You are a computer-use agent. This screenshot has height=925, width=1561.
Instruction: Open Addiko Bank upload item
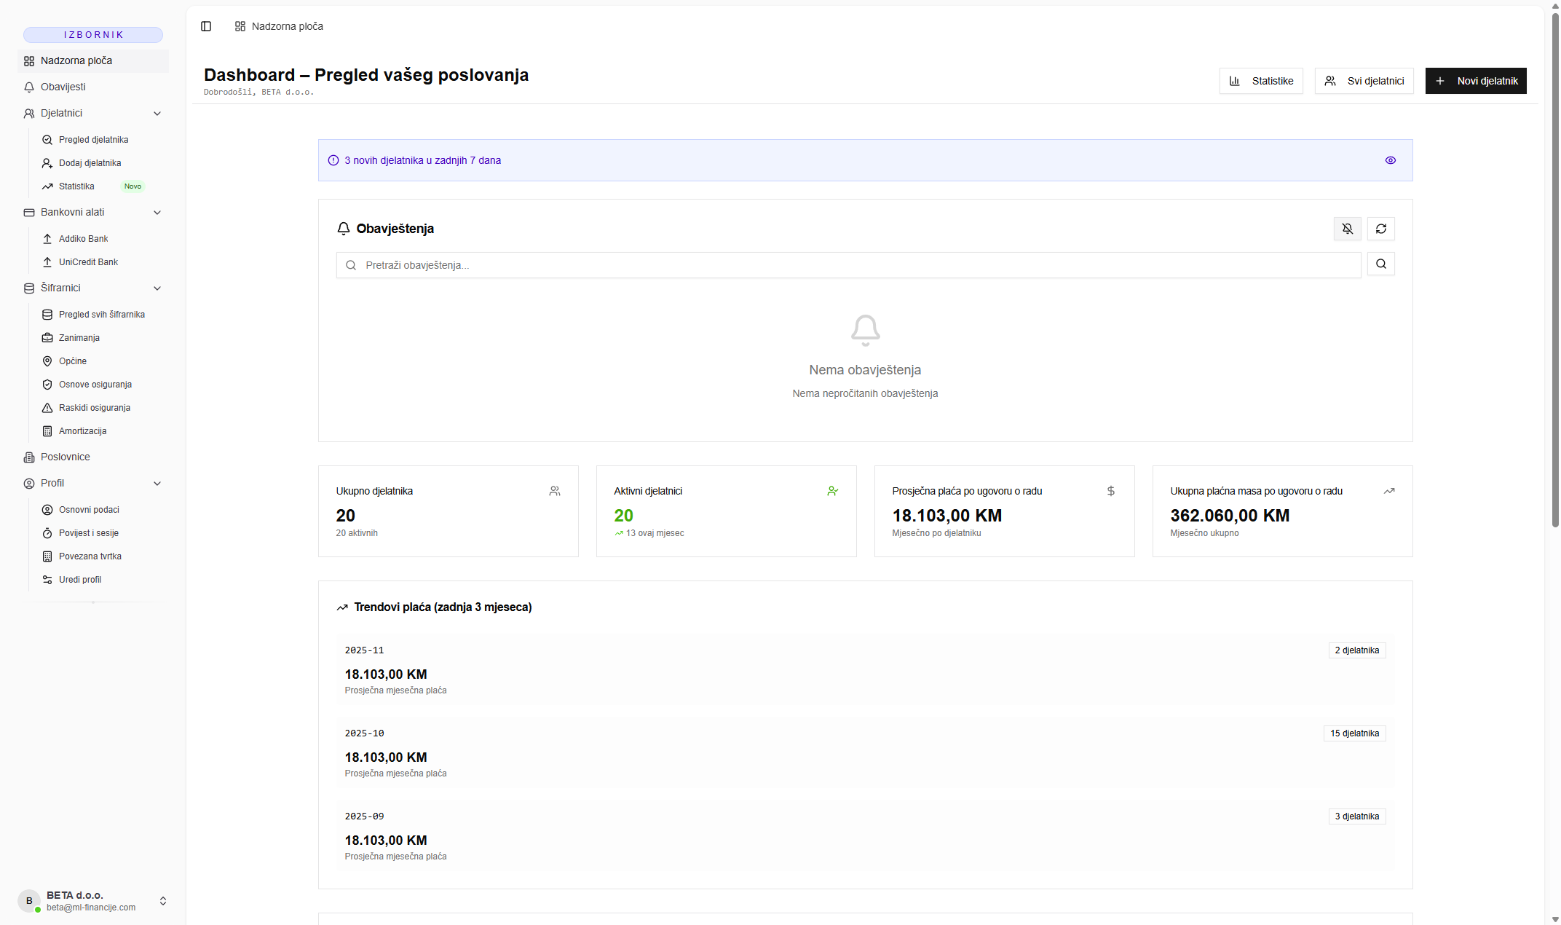pyautogui.click(x=83, y=239)
